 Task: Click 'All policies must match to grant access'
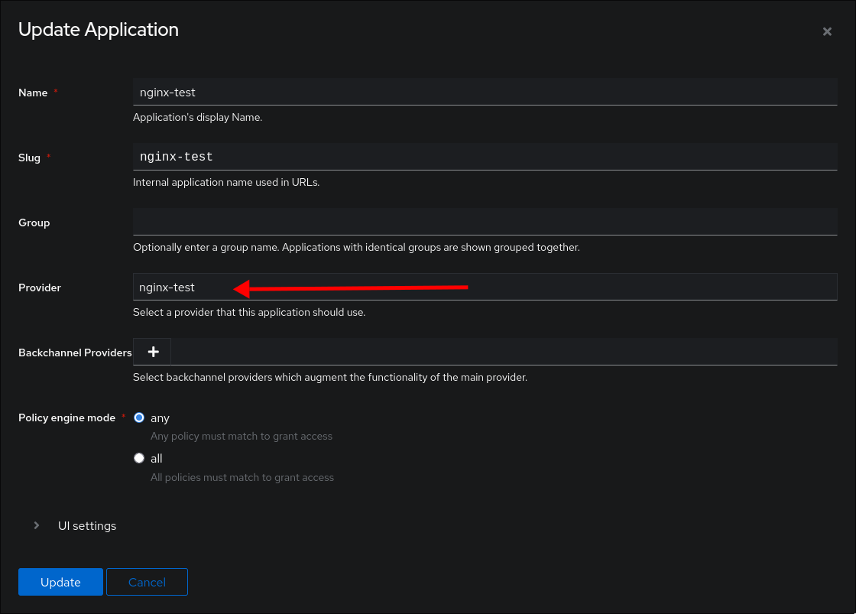coord(242,477)
